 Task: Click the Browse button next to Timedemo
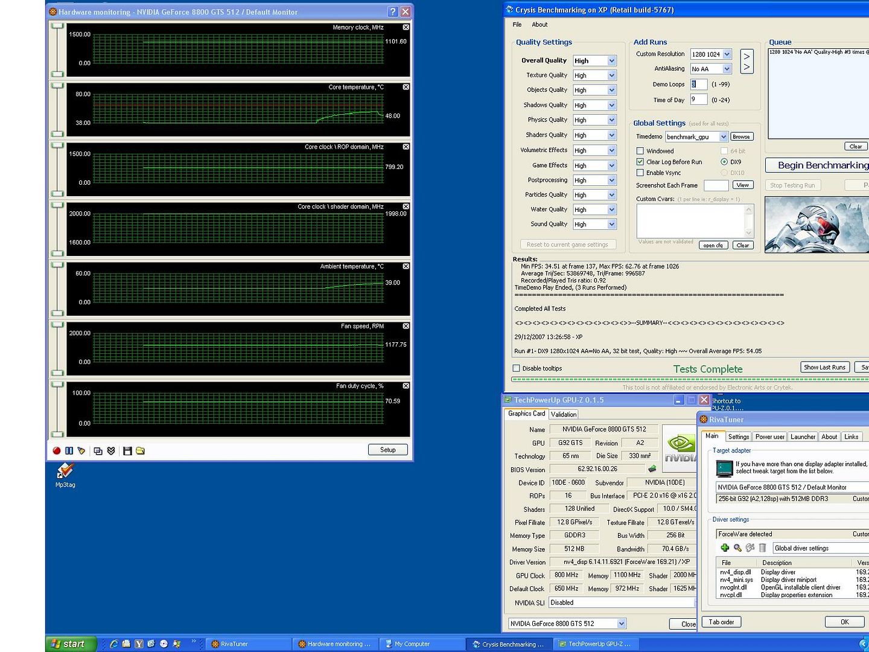pos(742,136)
